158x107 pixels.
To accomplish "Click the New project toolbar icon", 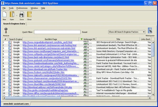I will tap(4, 14).
